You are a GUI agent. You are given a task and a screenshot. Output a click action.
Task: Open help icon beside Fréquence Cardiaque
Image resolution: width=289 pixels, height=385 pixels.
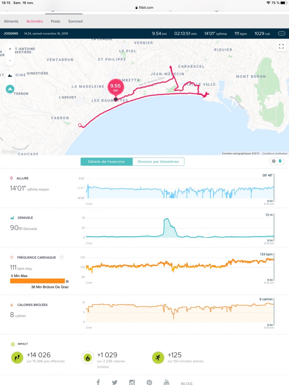pyautogui.click(x=62, y=257)
